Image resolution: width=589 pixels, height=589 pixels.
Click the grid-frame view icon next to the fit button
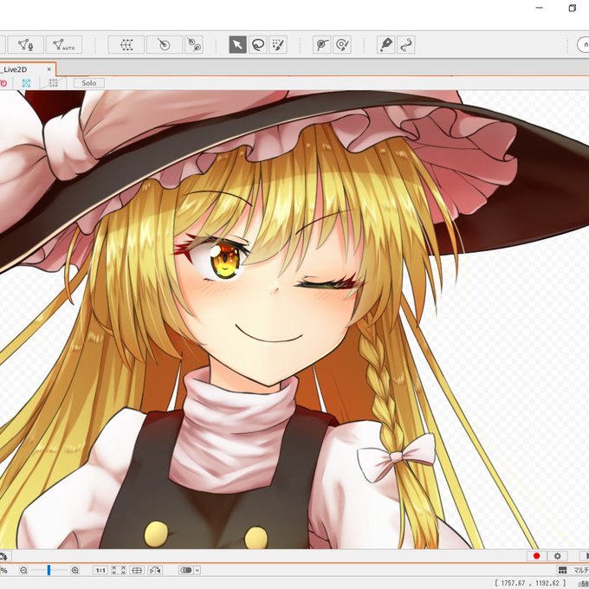tap(137, 570)
